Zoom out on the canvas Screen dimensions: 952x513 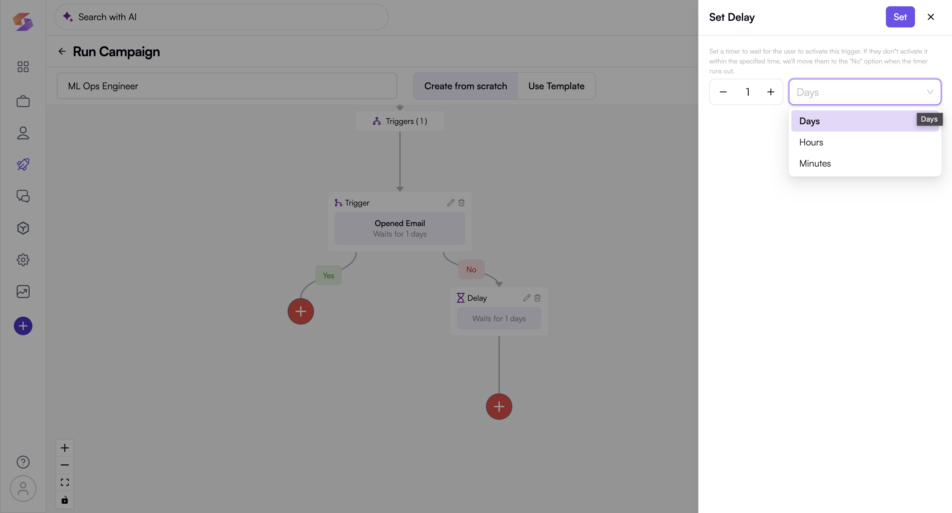click(65, 465)
